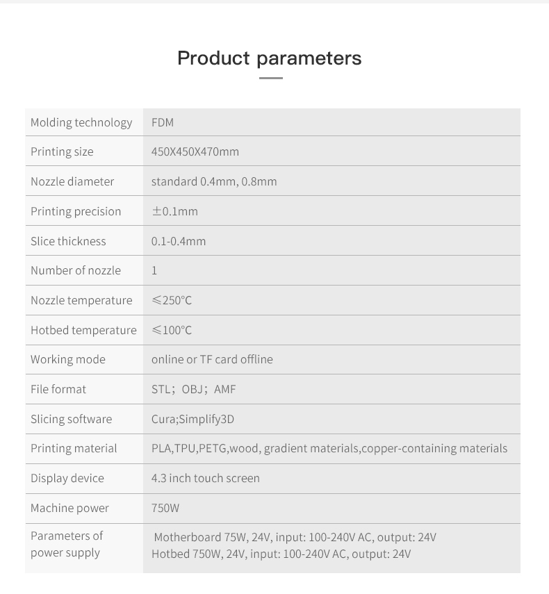Click the online or TF card offline text
The height and width of the screenshot is (594, 549).
point(212,359)
